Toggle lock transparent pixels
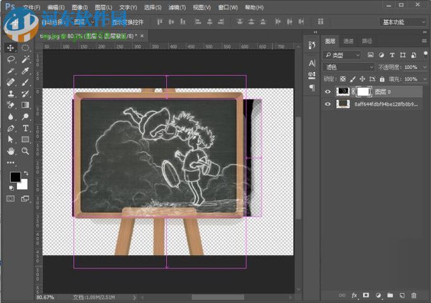The height and width of the screenshot is (303, 431). [343, 80]
